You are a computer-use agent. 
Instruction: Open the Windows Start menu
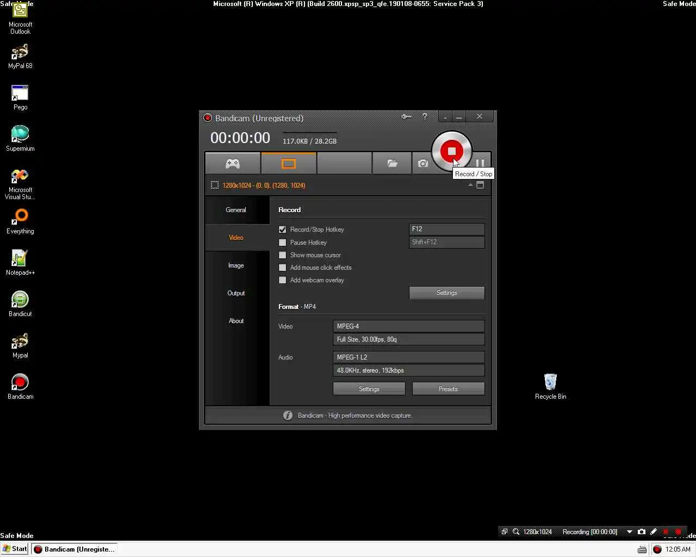(x=15, y=549)
